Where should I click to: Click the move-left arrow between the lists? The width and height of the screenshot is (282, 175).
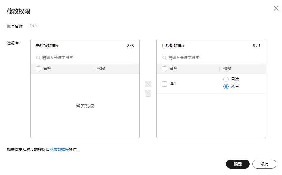coord(148,93)
